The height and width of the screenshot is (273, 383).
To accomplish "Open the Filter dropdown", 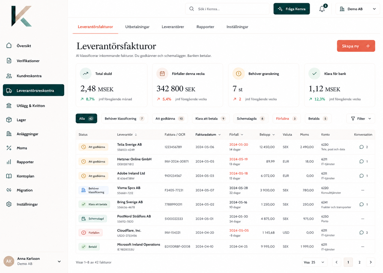I will pos(361,118).
